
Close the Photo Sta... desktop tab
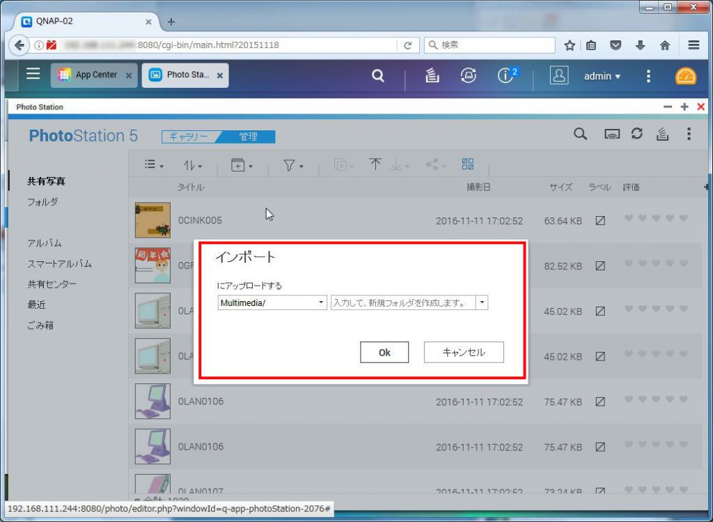[x=219, y=75]
